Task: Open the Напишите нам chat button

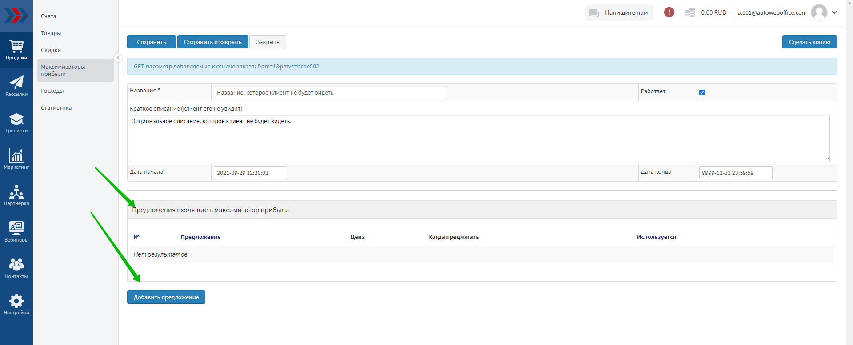Action: 619,12
